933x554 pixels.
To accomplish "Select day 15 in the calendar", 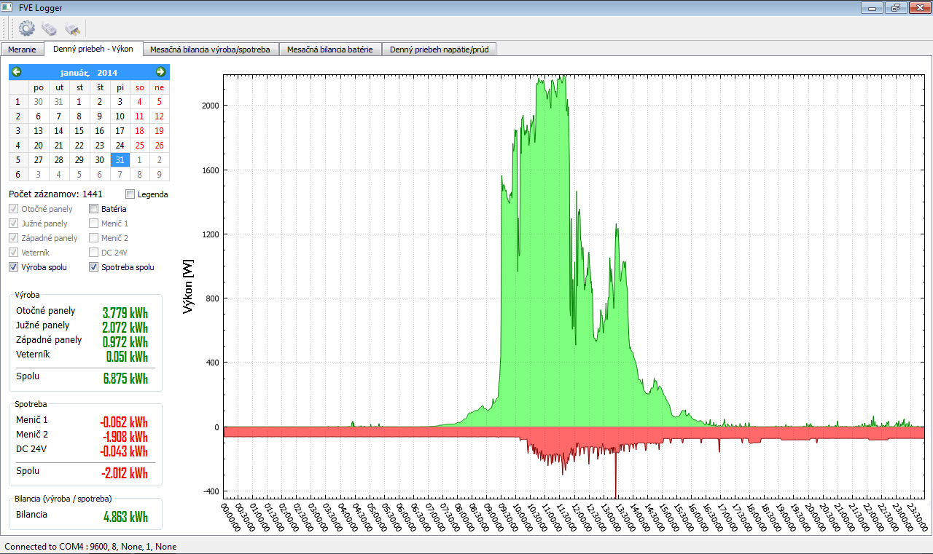I will click(79, 131).
